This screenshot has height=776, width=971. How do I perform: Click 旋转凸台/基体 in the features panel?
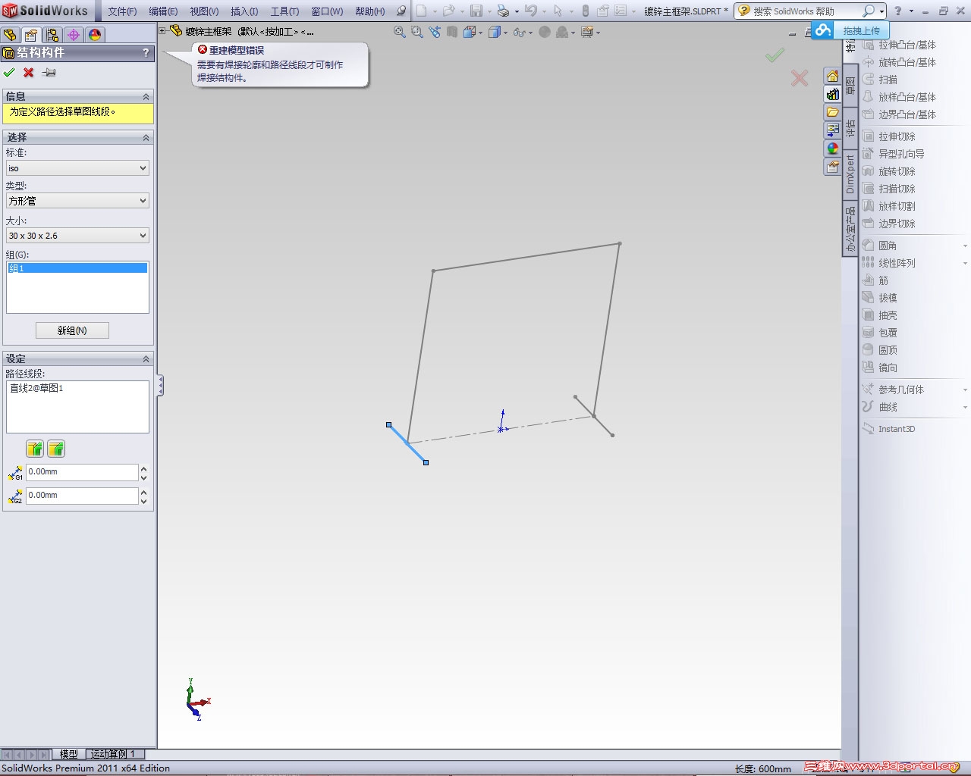click(899, 62)
